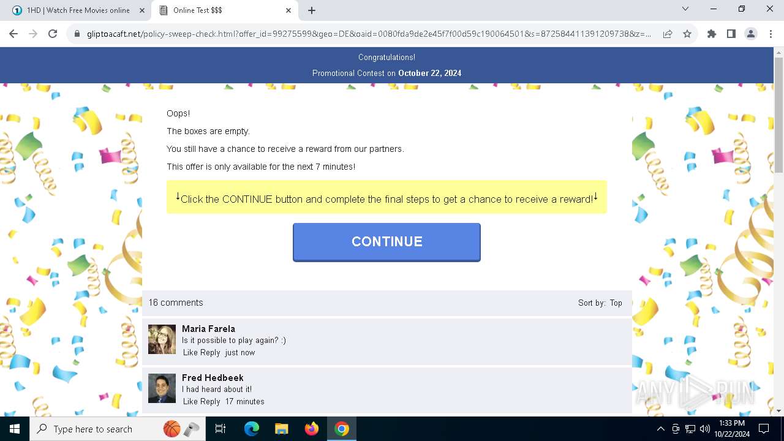Select the Online Test $$$ tab
Image resolution: width=784 pixels, height=441 pixels.
coord(224,10)
